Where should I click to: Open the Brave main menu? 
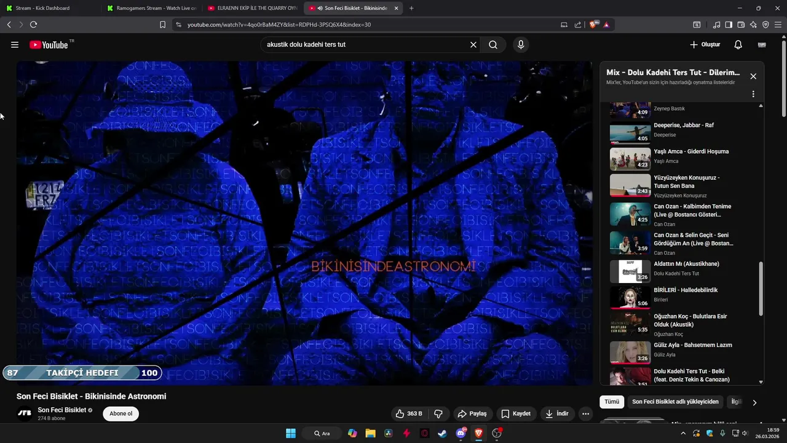point(778,25)
